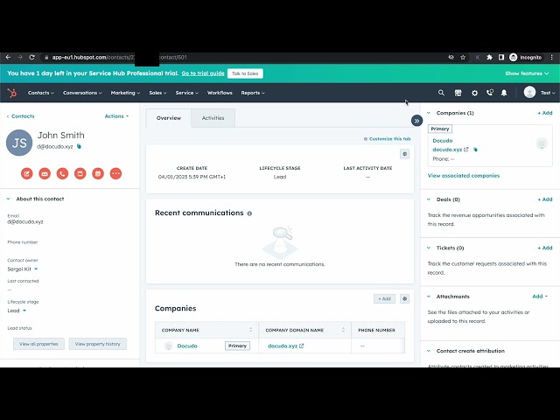Screen dimensions: 560x420
Task: Open Docudo in the companies table
Action: (x=187, y=346)
